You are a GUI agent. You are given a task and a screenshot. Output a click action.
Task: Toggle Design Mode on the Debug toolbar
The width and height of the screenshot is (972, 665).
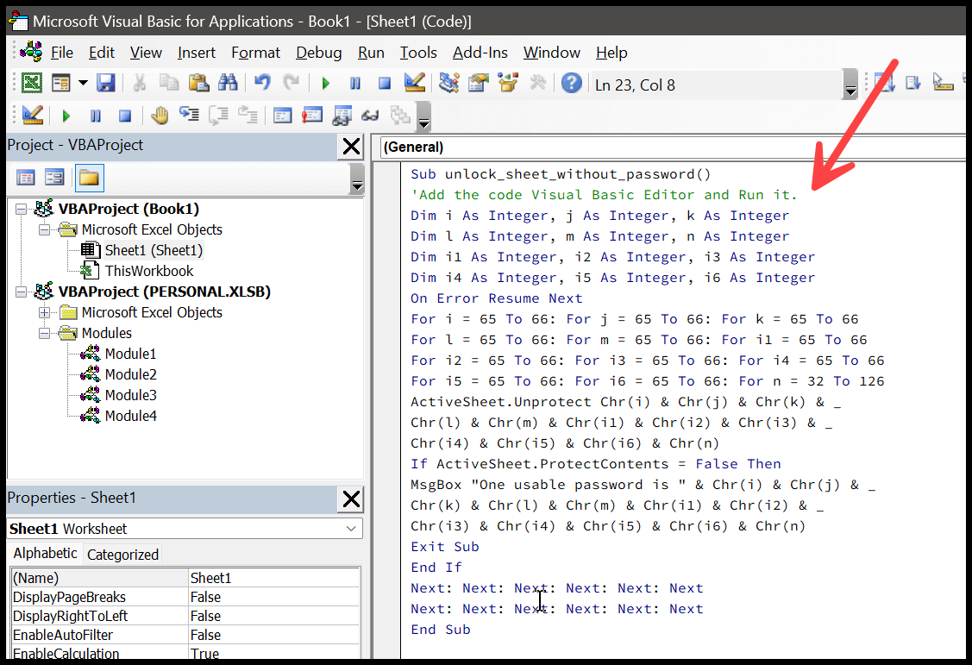pos(32,116)
